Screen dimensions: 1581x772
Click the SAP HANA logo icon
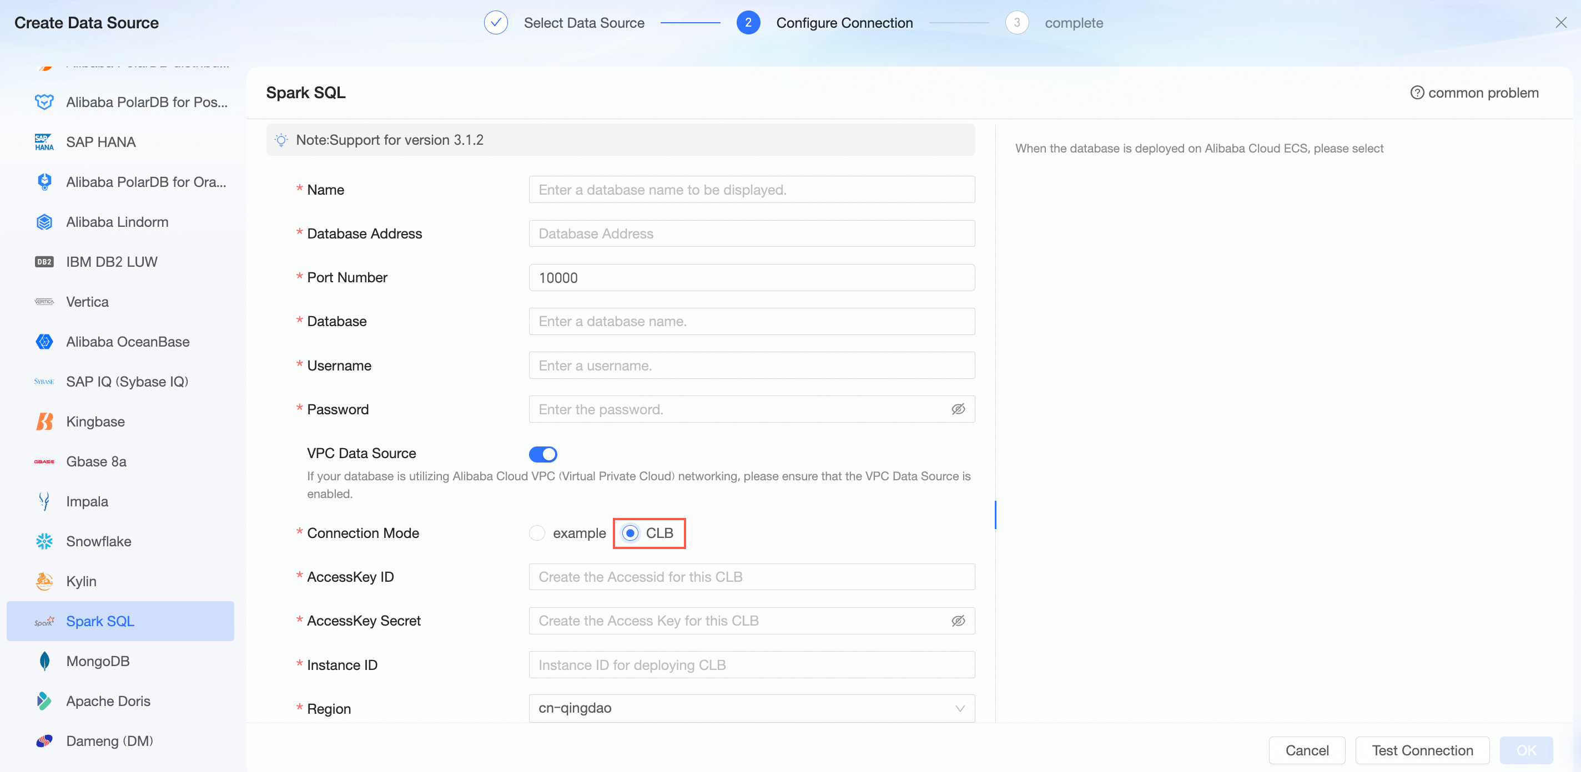coord(44,141)
